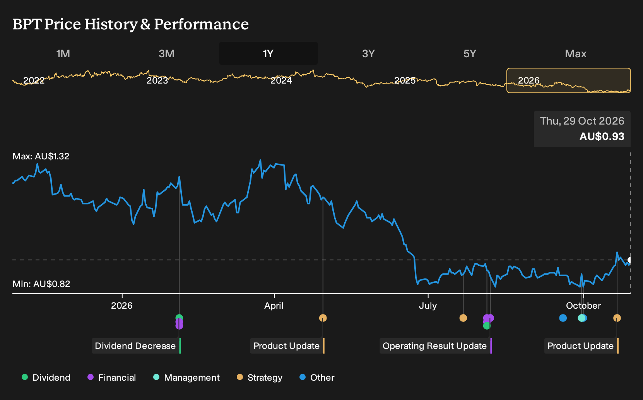Image resolution: width=643 pixels, height=400 pixels.
Task: Click the AU$0.93 price tooltip
Action: point(582,129)
